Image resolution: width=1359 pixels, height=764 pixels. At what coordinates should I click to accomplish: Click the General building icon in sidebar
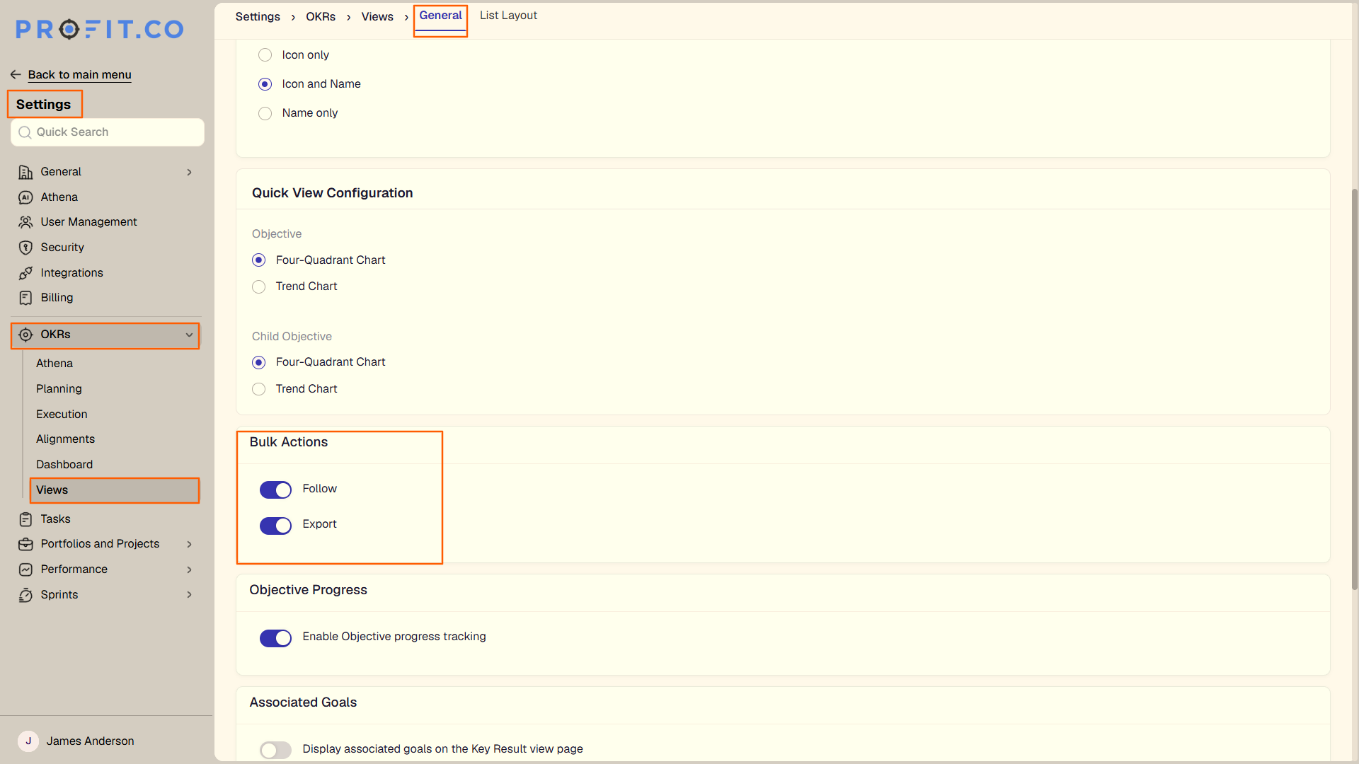point(25,172)
